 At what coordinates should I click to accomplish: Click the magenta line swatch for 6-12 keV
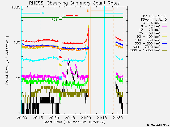pos(164,26)
